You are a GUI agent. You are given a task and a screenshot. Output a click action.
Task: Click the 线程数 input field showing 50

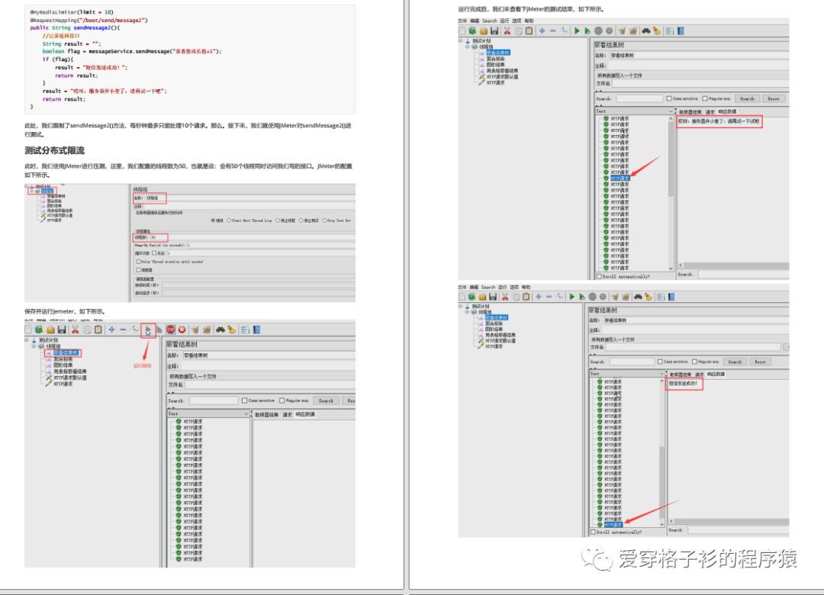[x=253, y=237]
